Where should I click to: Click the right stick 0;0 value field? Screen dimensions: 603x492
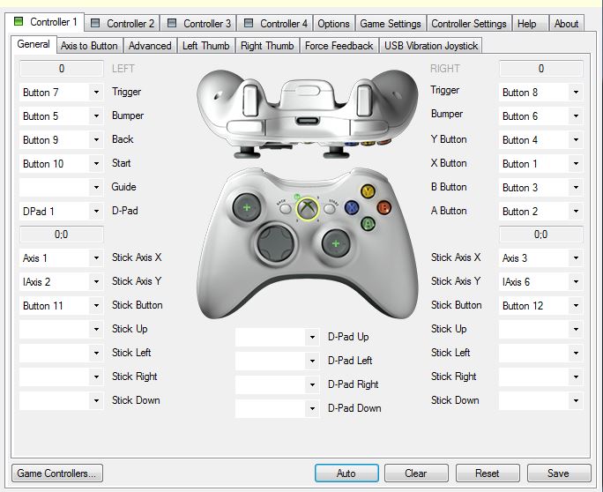pos(541,235)
